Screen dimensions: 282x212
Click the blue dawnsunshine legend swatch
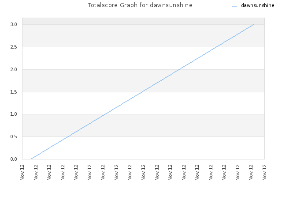tap(234, 6)
